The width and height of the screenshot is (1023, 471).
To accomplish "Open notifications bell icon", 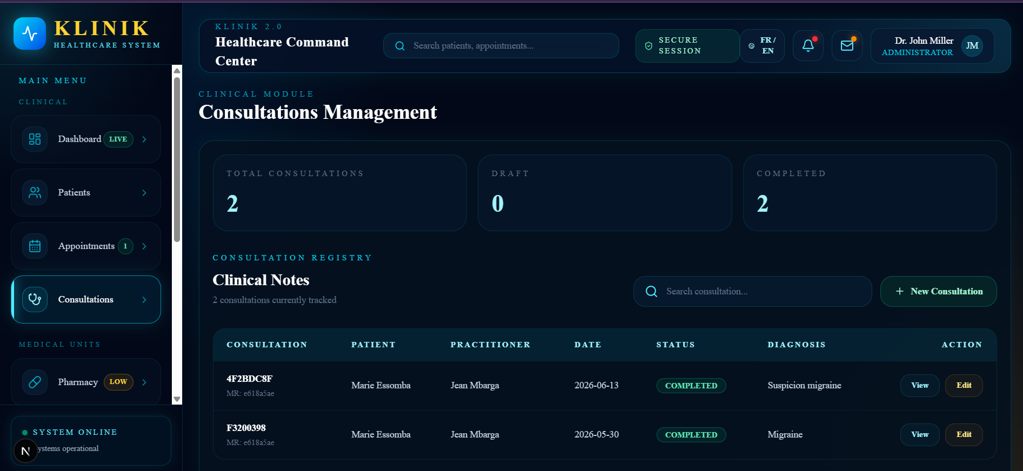I will (808, 46).
